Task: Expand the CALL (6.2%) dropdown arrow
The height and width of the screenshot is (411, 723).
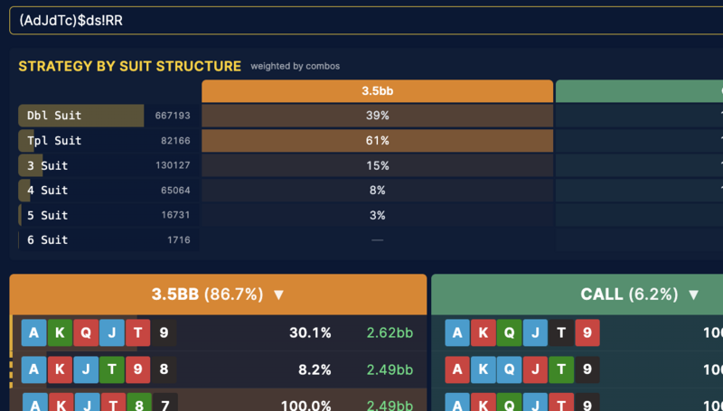Action: [x=693, y=294]
